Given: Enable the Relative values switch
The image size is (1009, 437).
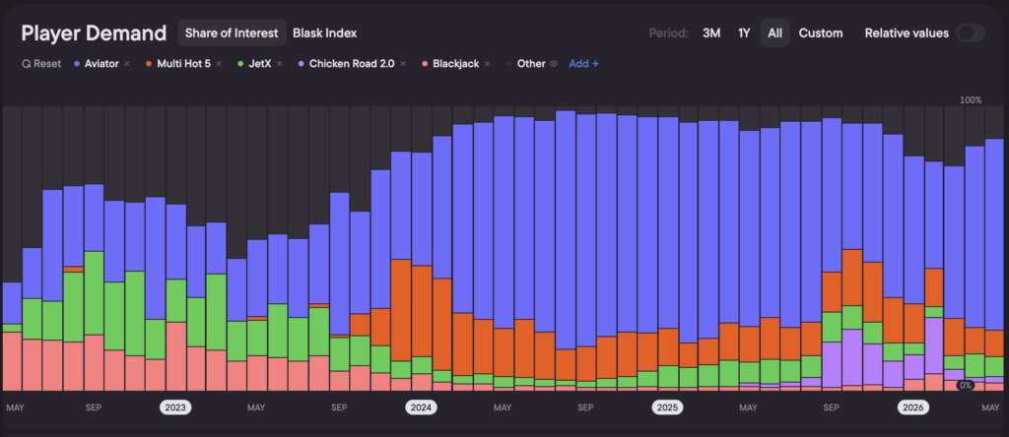Looking at the screenshot, I should coord(971,32).
